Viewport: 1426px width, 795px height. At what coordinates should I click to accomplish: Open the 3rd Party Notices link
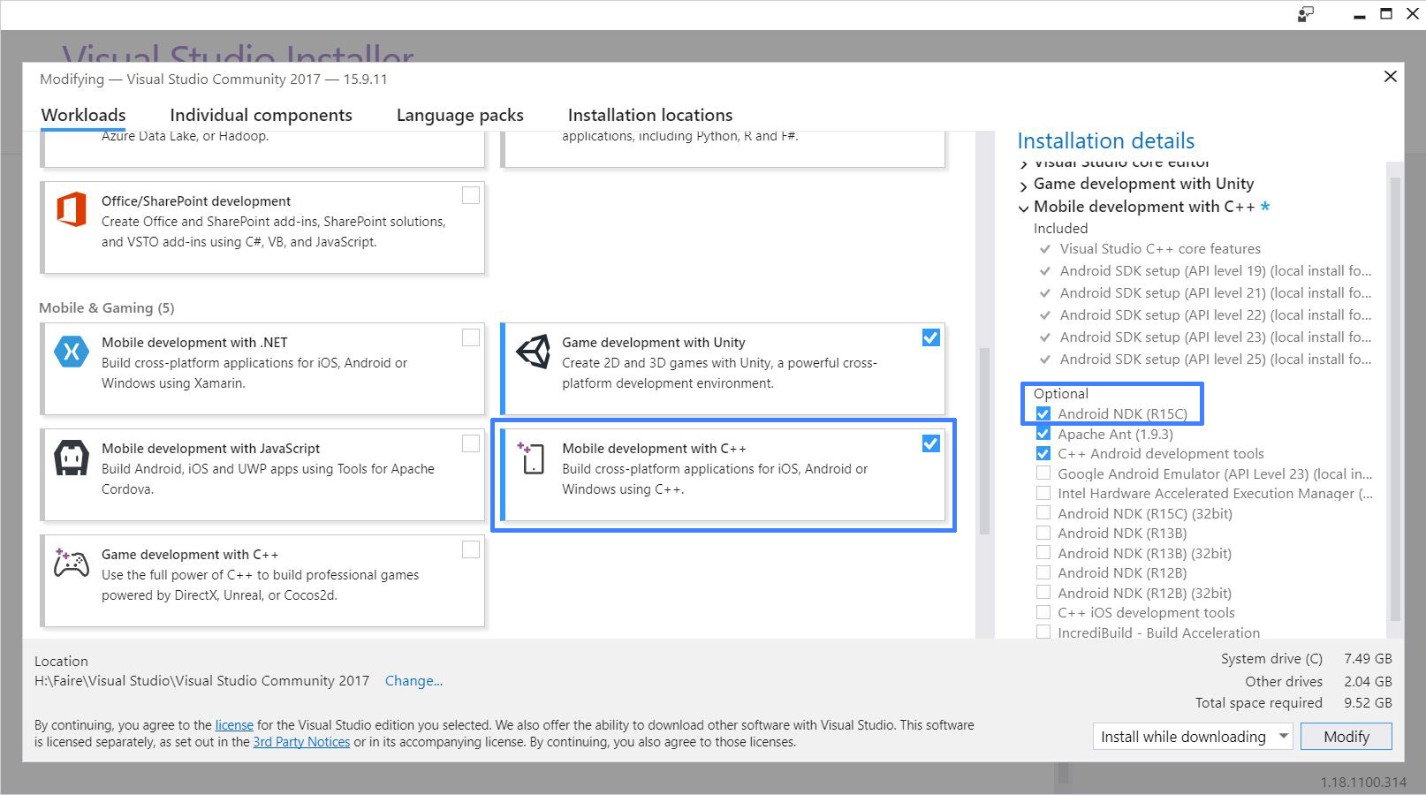click(301, 742)
